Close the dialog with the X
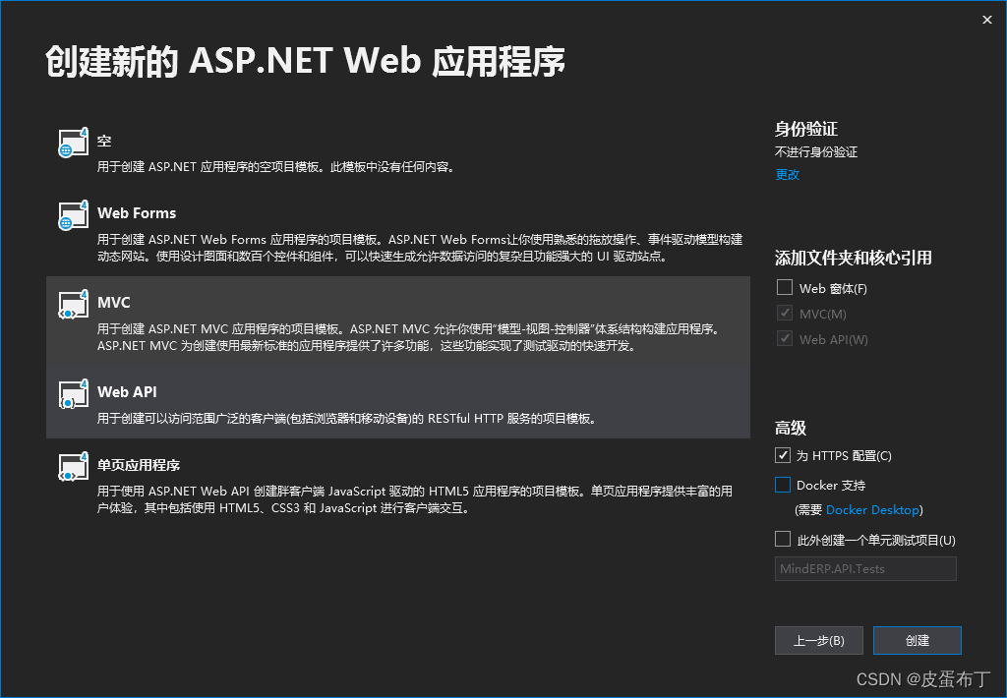 tap(986, 19)
